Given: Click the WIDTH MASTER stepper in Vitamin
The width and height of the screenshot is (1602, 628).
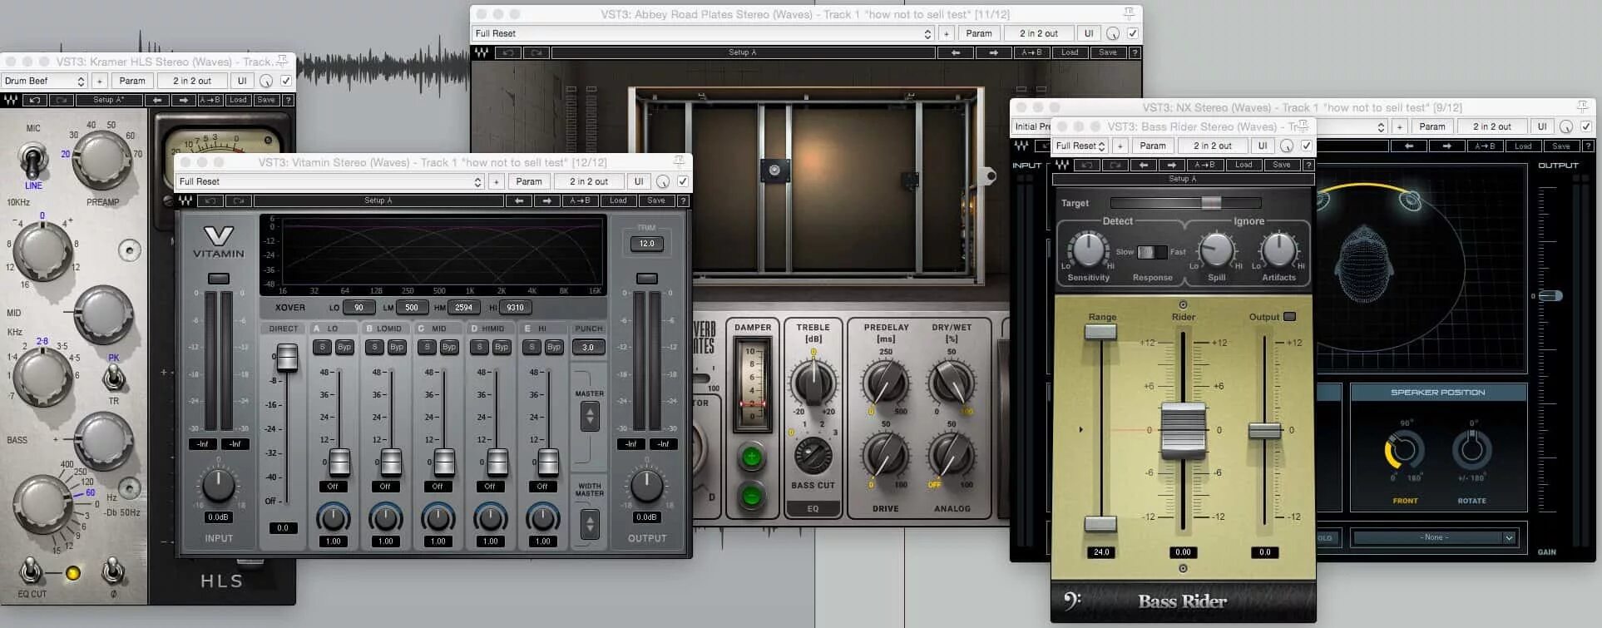Looking at the screenshot, I should [590, 524].
